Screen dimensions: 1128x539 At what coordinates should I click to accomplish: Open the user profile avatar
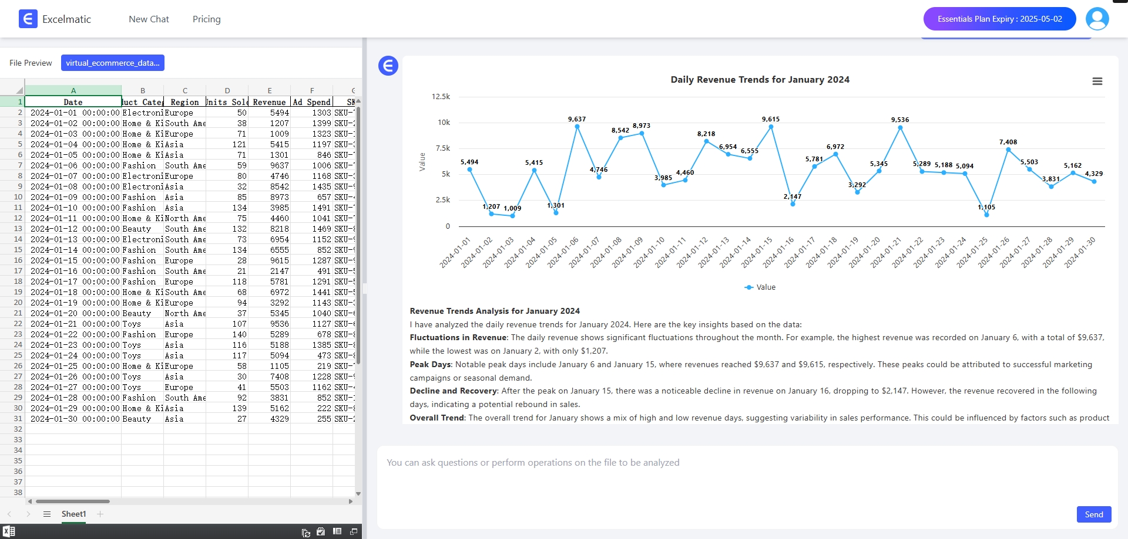click(x=1097, y=19)
